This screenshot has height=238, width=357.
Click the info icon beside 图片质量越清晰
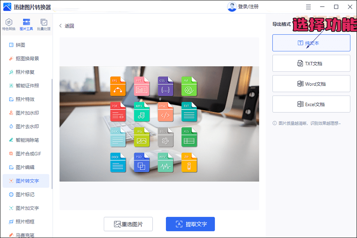274,123
